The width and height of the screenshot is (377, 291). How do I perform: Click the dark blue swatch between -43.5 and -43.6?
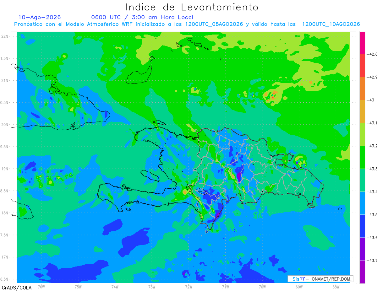(x=362, y=226)
